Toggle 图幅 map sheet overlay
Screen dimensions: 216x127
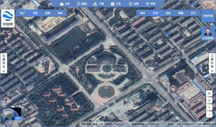(x=181, y=13)
